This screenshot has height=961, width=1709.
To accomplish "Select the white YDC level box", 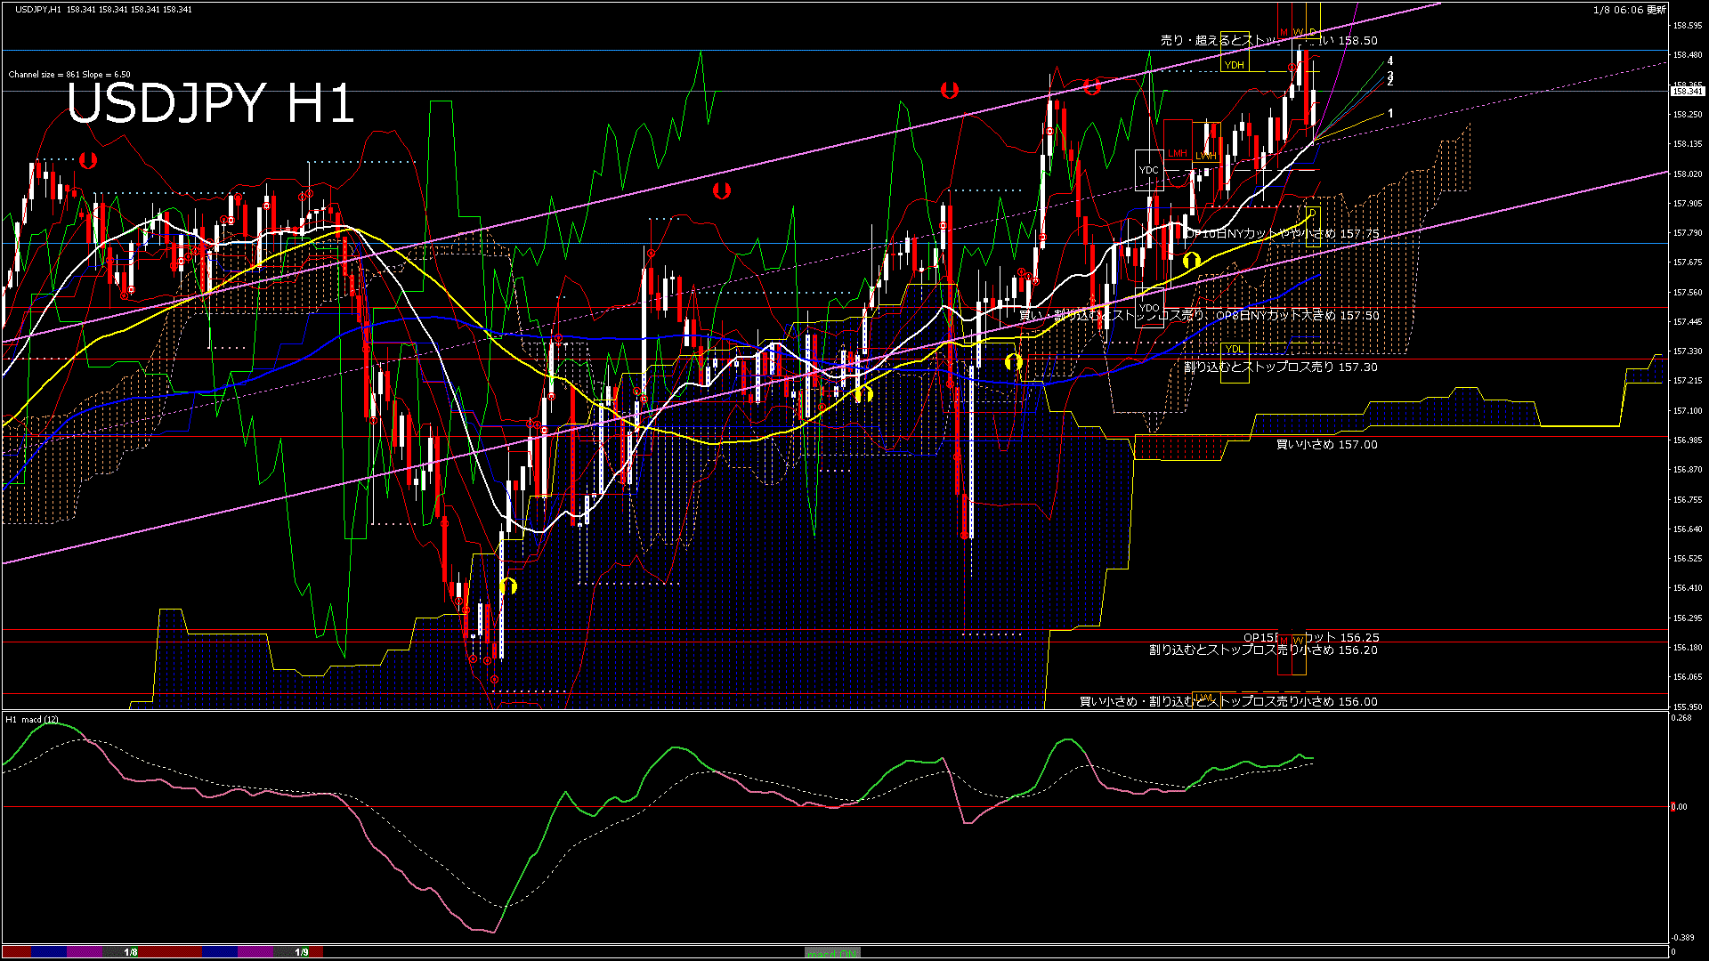I will click(x=1149, y=170).
